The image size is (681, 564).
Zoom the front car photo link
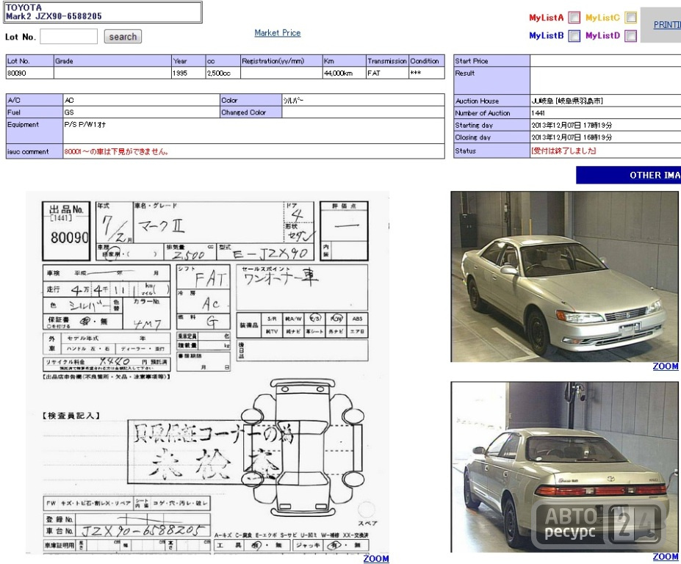[x=666, y=366]
